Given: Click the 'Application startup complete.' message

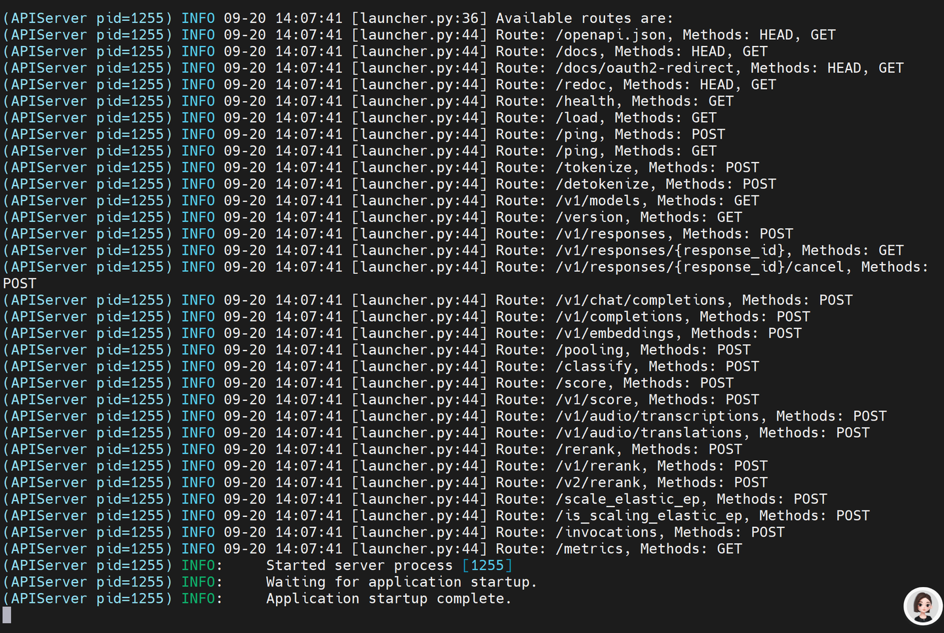Looking at the screenshot, I should point(389,599).
